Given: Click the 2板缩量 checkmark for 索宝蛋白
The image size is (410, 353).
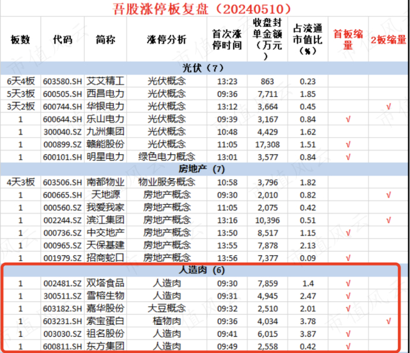Looking at the screenshot, I should coord(388,321).
